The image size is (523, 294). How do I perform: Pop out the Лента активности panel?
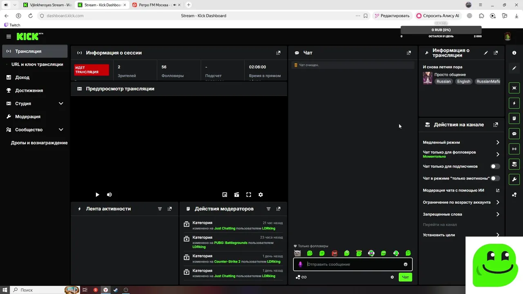pos(170,209)
